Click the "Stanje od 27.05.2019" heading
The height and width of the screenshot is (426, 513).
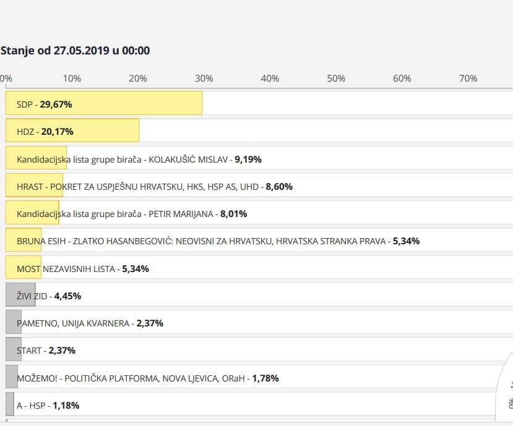point(75,51)
